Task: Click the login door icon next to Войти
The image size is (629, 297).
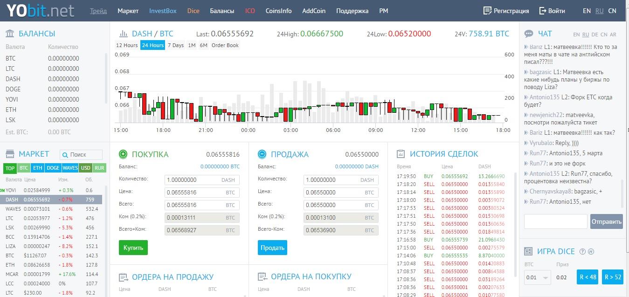Action: click(543, 10)
